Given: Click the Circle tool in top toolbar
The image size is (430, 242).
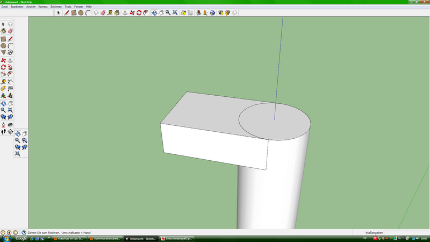Looking at the screenshot, I should coord(81,12).
